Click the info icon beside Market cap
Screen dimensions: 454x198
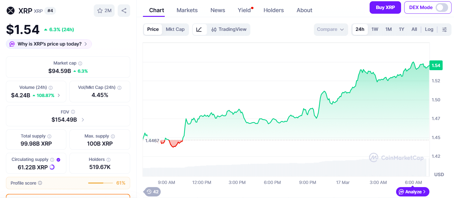click(x=80, y=63)
